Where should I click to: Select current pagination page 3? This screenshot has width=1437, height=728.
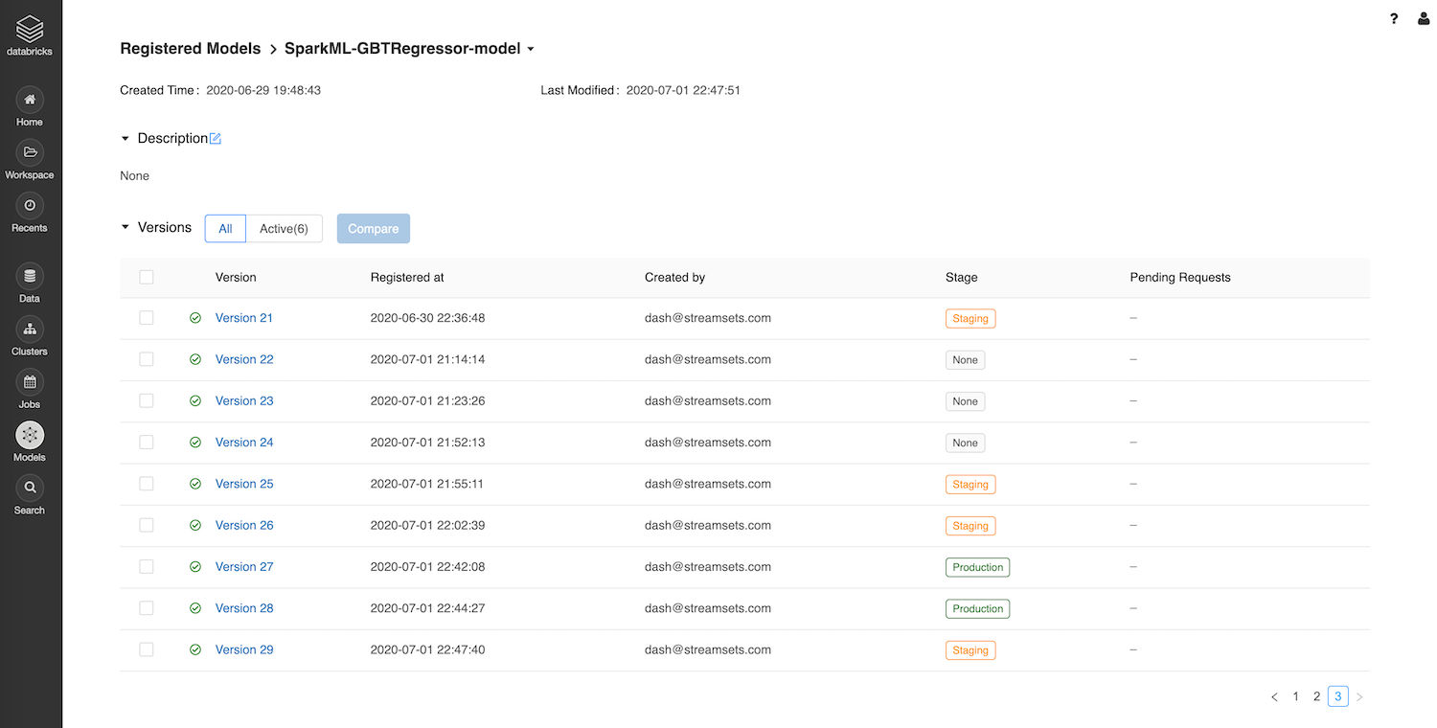1338,696
